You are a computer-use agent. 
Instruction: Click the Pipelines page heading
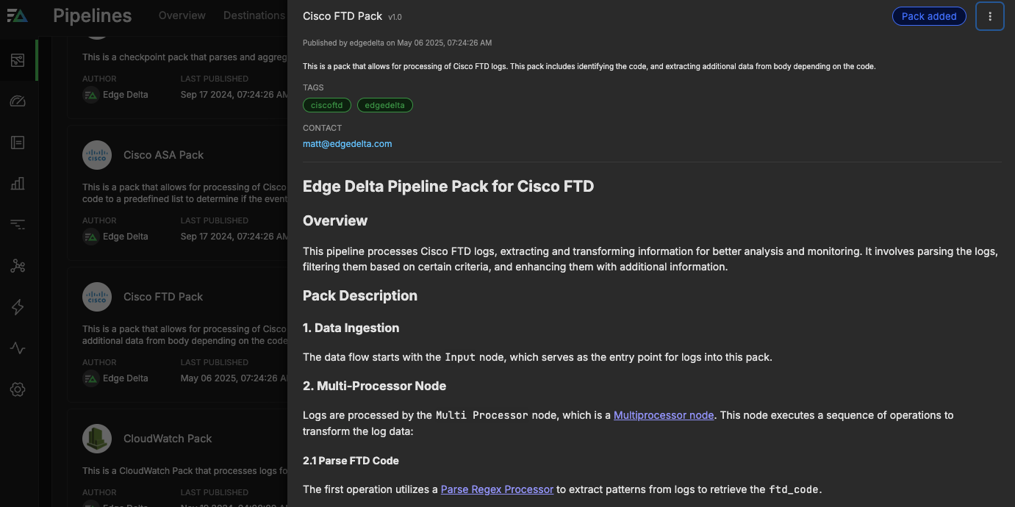pos(93,15)
